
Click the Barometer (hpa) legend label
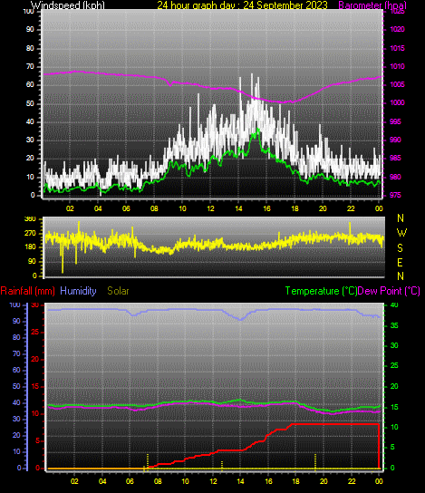372,5
